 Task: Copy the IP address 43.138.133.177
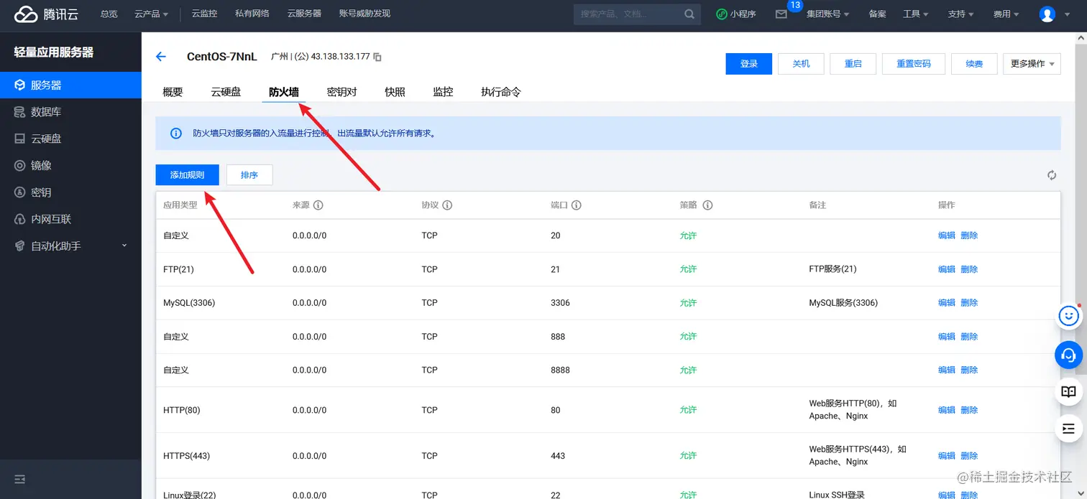[377, 57]
